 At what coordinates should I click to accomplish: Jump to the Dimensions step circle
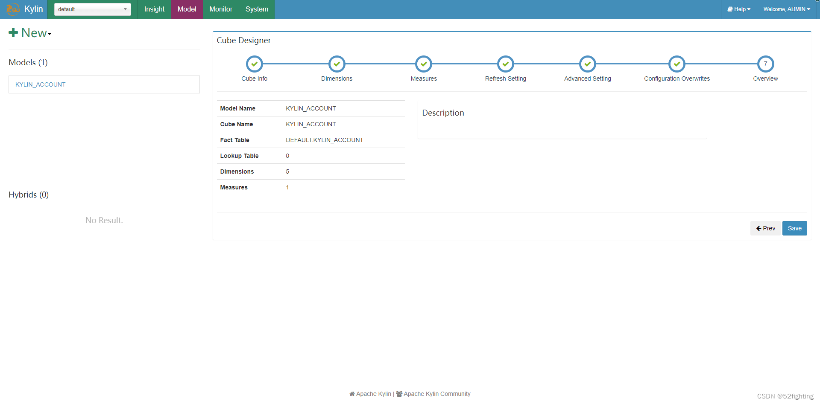pos(337,64)
